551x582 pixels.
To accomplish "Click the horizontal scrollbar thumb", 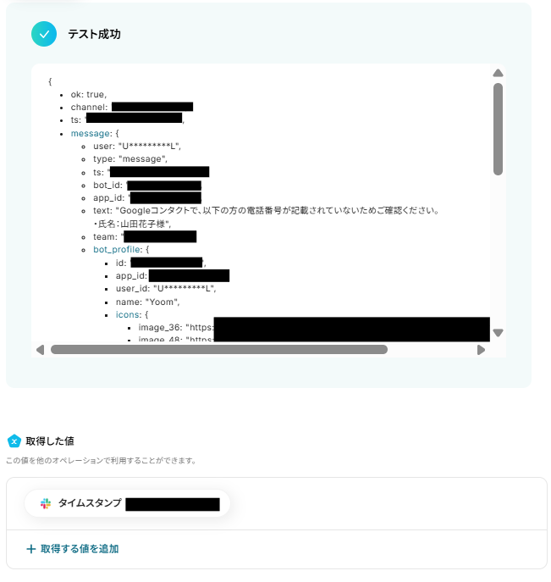I will click(x=219, y=349).
